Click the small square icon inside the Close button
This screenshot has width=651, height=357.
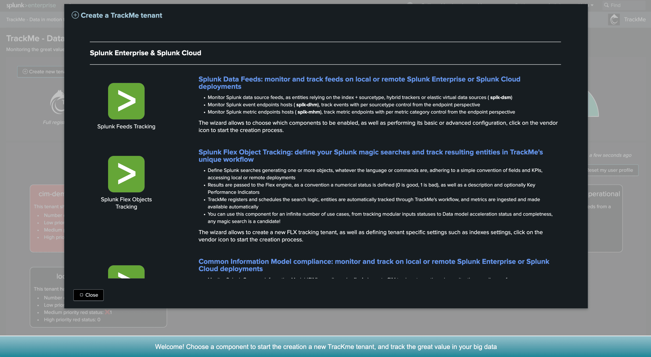(81, 295)
